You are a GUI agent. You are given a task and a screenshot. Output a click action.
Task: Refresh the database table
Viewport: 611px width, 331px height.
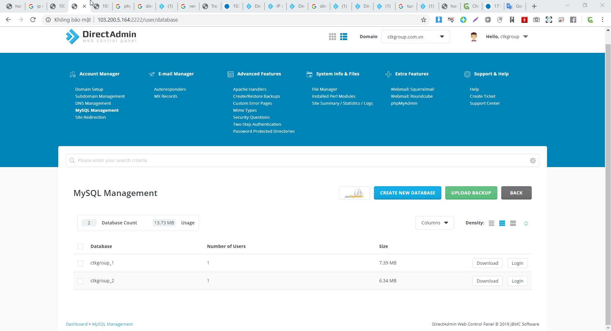(526, 223)
